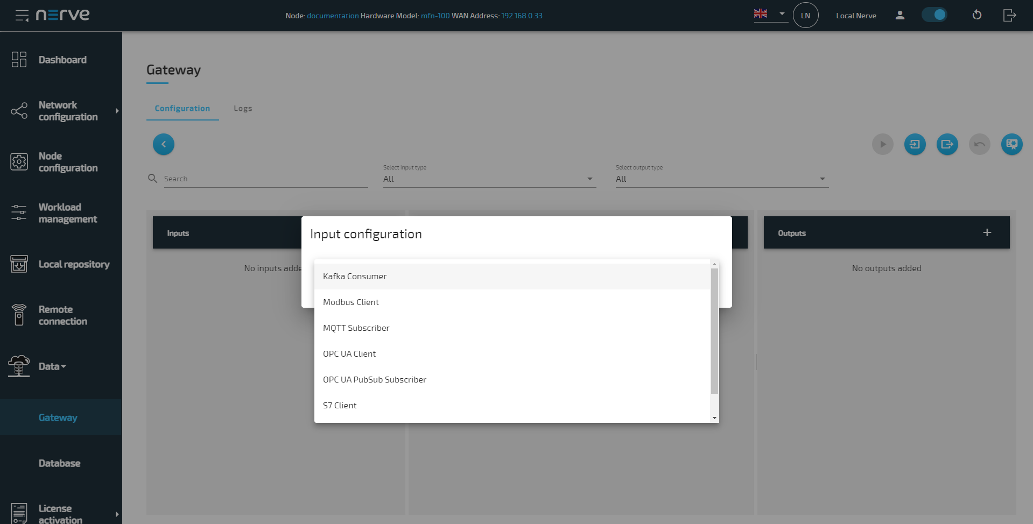Click the export configuration icon
Image resolution: width=1033 pixels, height=524 pixels.
tap(947, 144)
